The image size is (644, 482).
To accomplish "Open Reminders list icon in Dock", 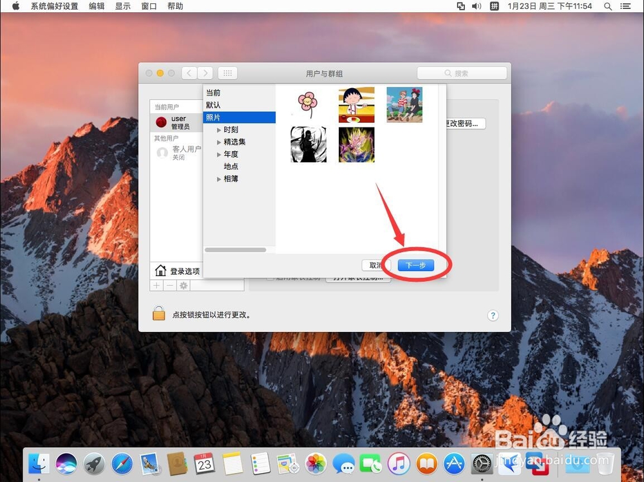I will pyautogui.click(x=260, y=464).
